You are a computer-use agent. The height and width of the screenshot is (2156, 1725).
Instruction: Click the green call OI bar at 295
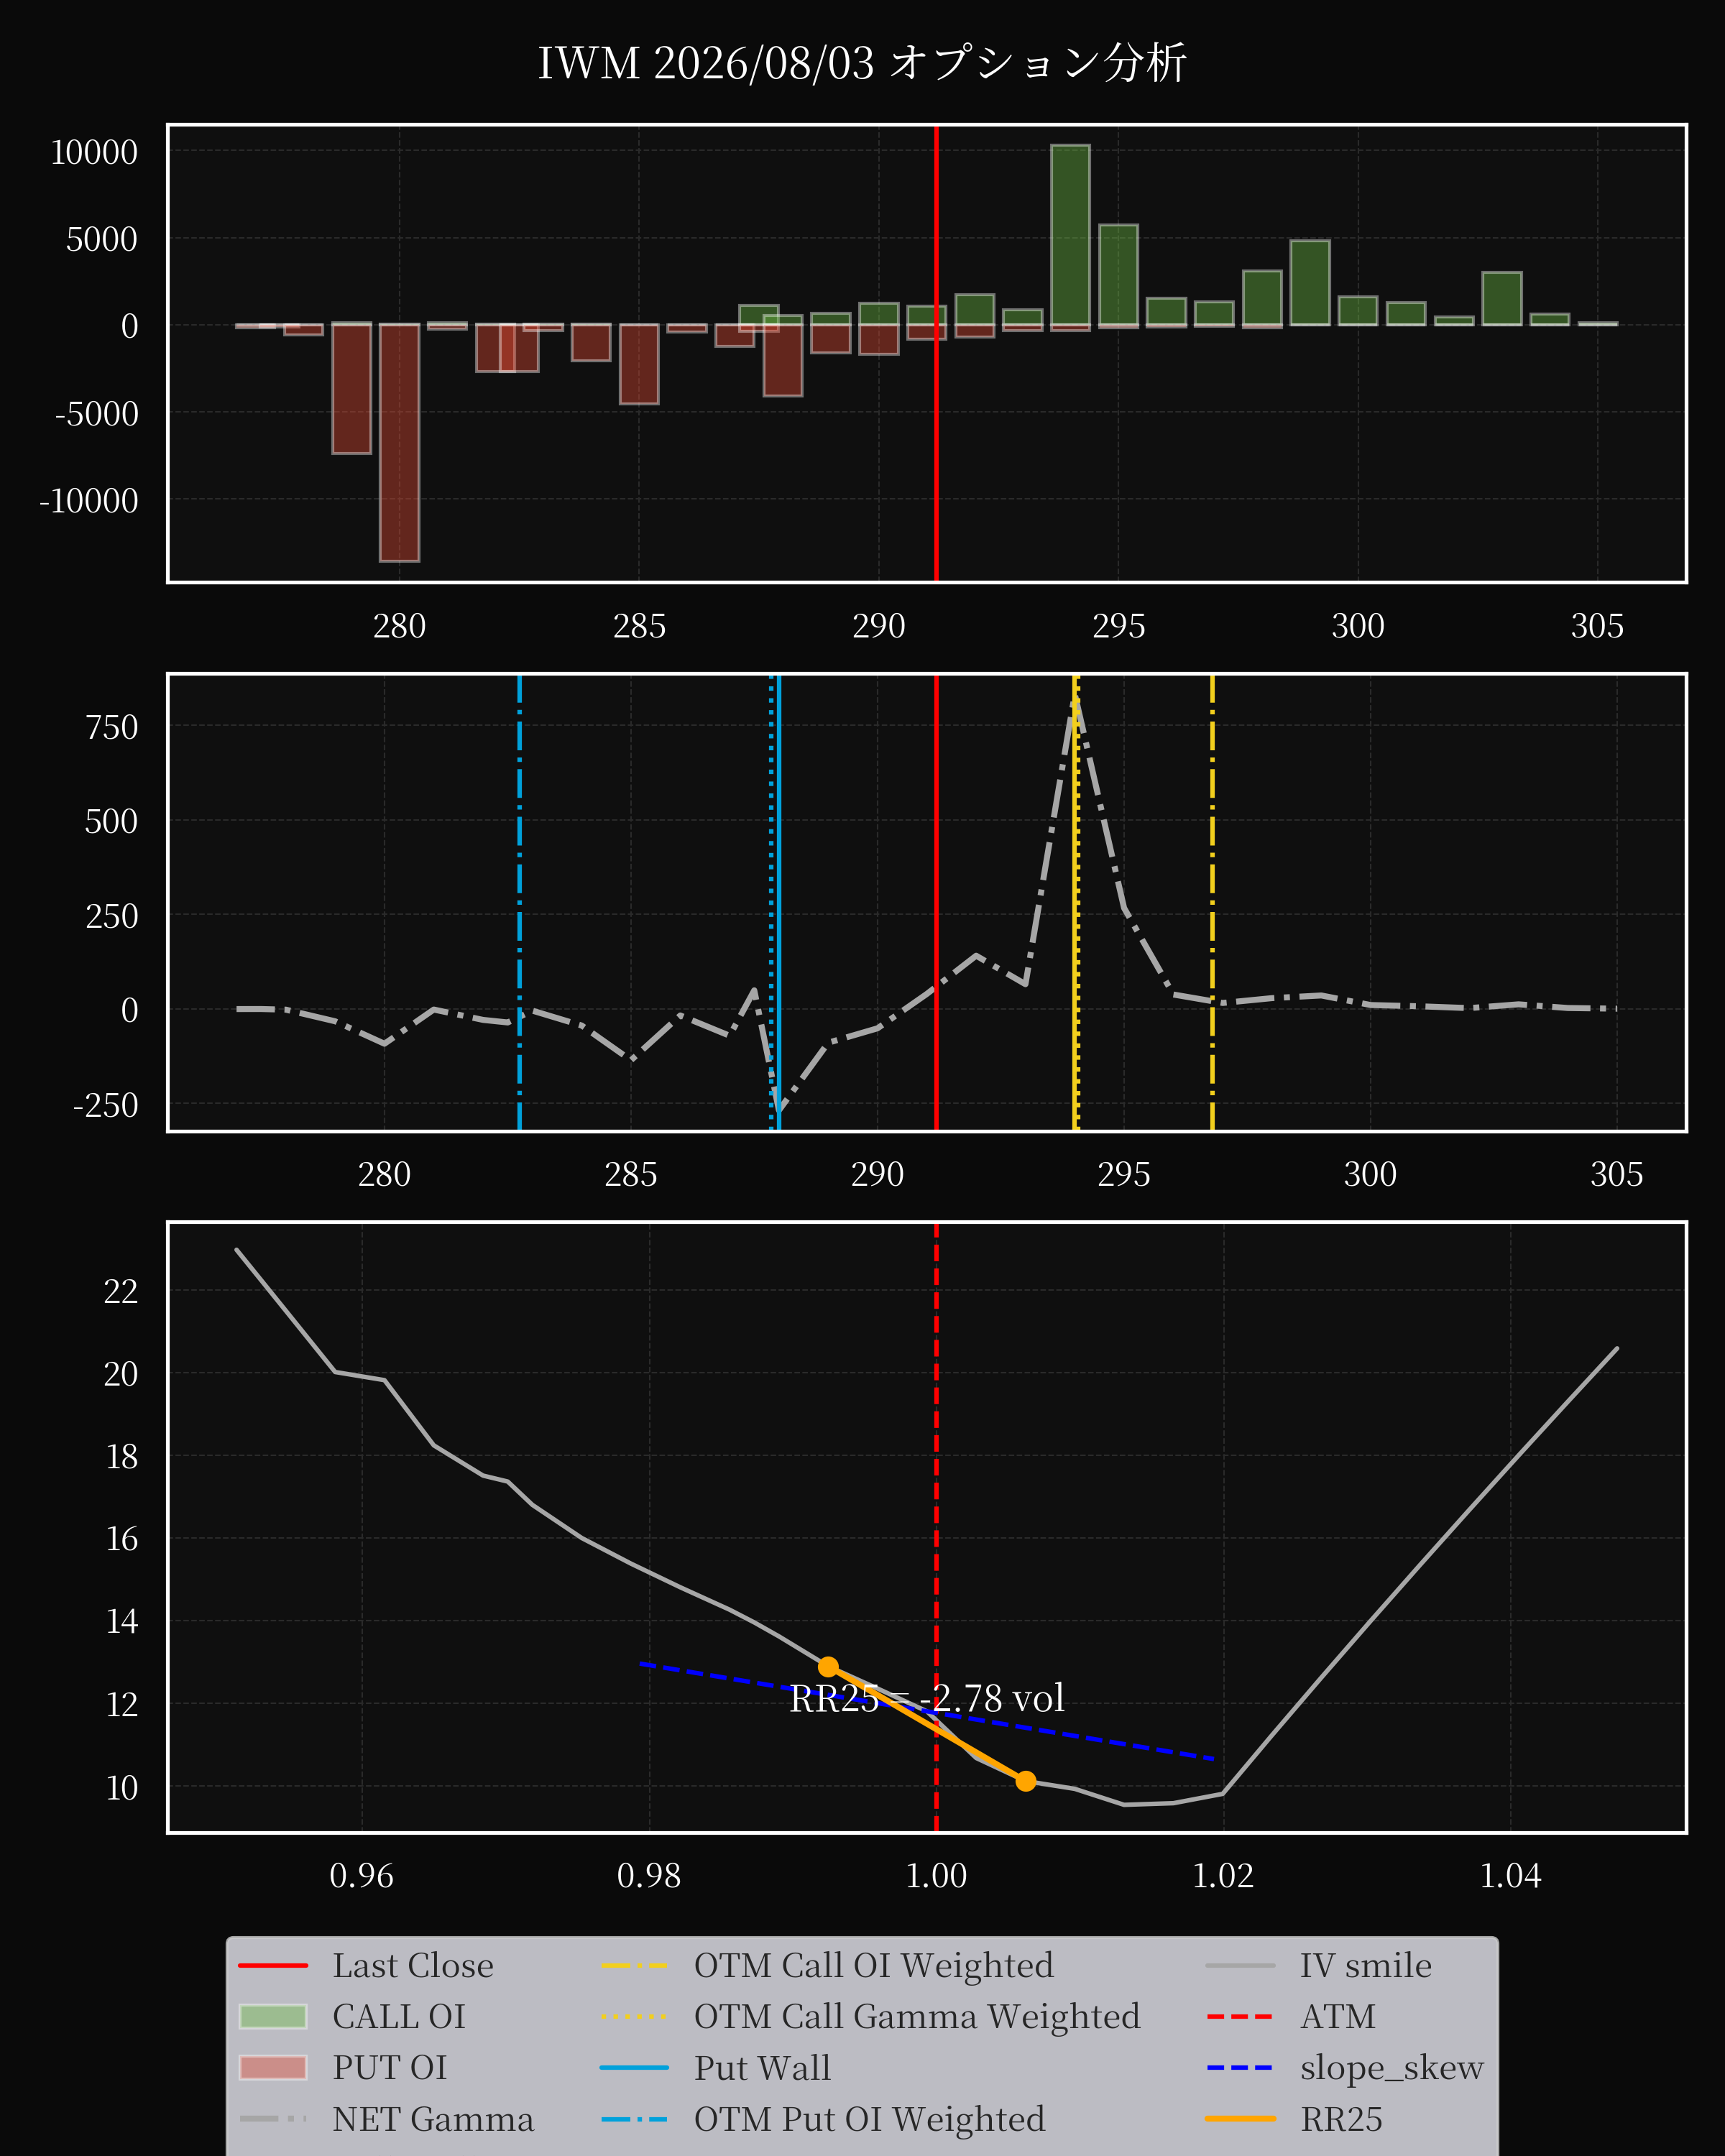point(1118,275)
